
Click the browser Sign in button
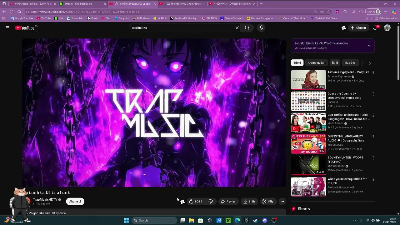pyautogui.click(x=373, y=12)
